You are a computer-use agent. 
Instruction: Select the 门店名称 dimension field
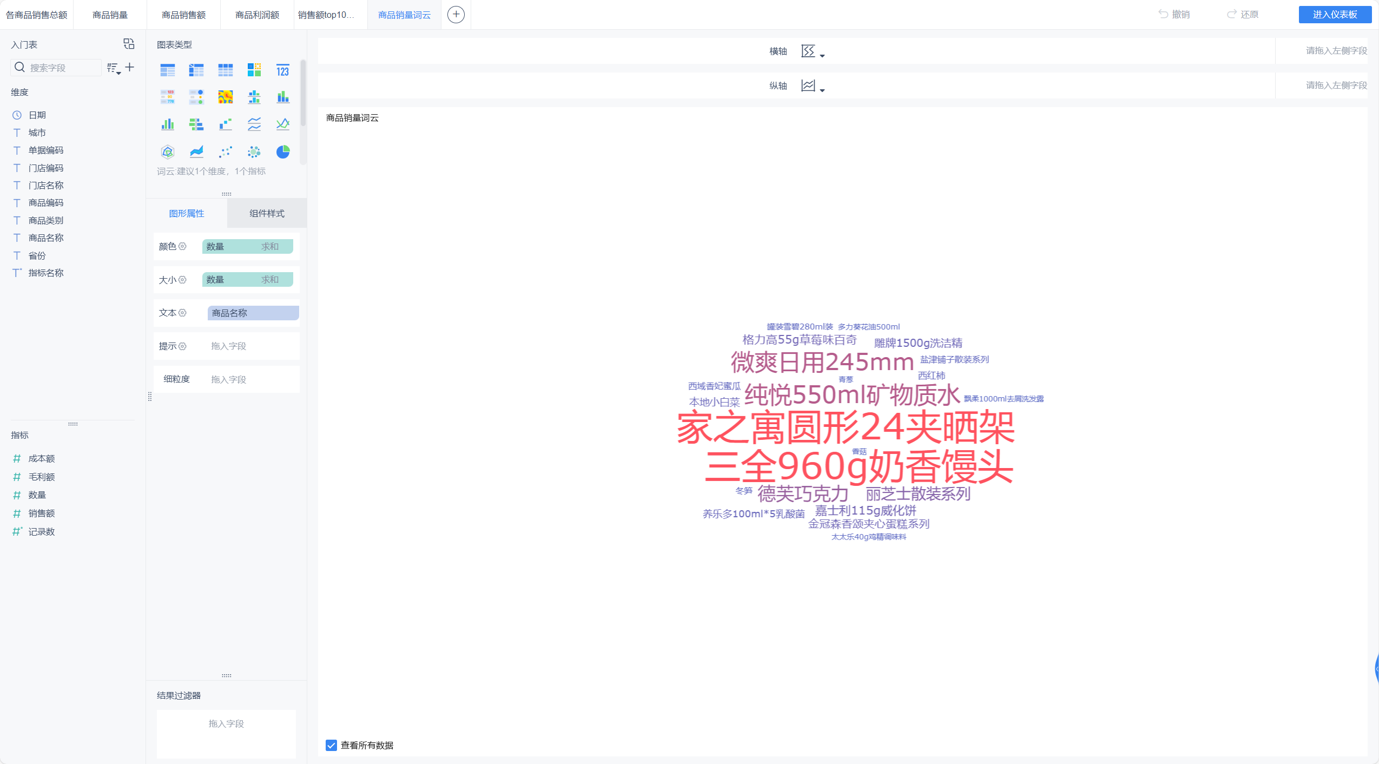[x=46, y=185]
